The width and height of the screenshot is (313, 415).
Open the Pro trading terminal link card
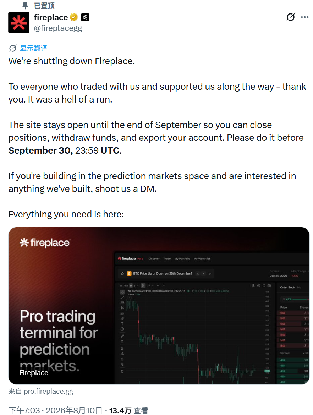[159, 306]
